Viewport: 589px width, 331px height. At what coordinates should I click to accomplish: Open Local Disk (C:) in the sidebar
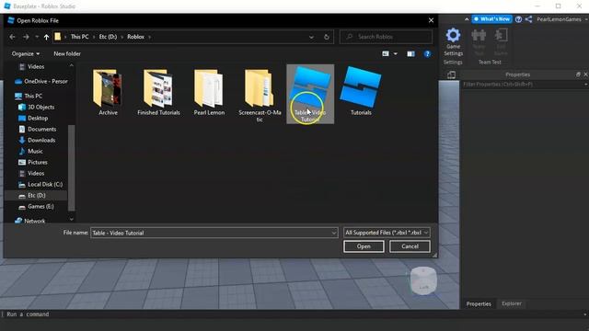coord(40,184)
